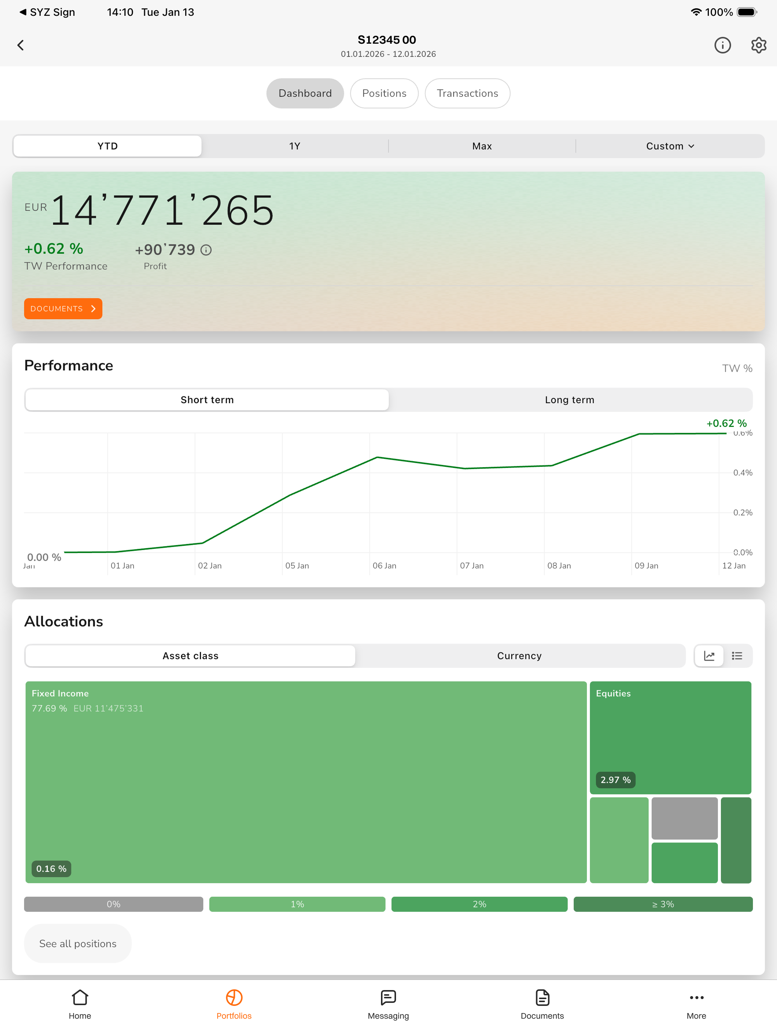Open Messaging in bottom bar

coord(388,1004)
